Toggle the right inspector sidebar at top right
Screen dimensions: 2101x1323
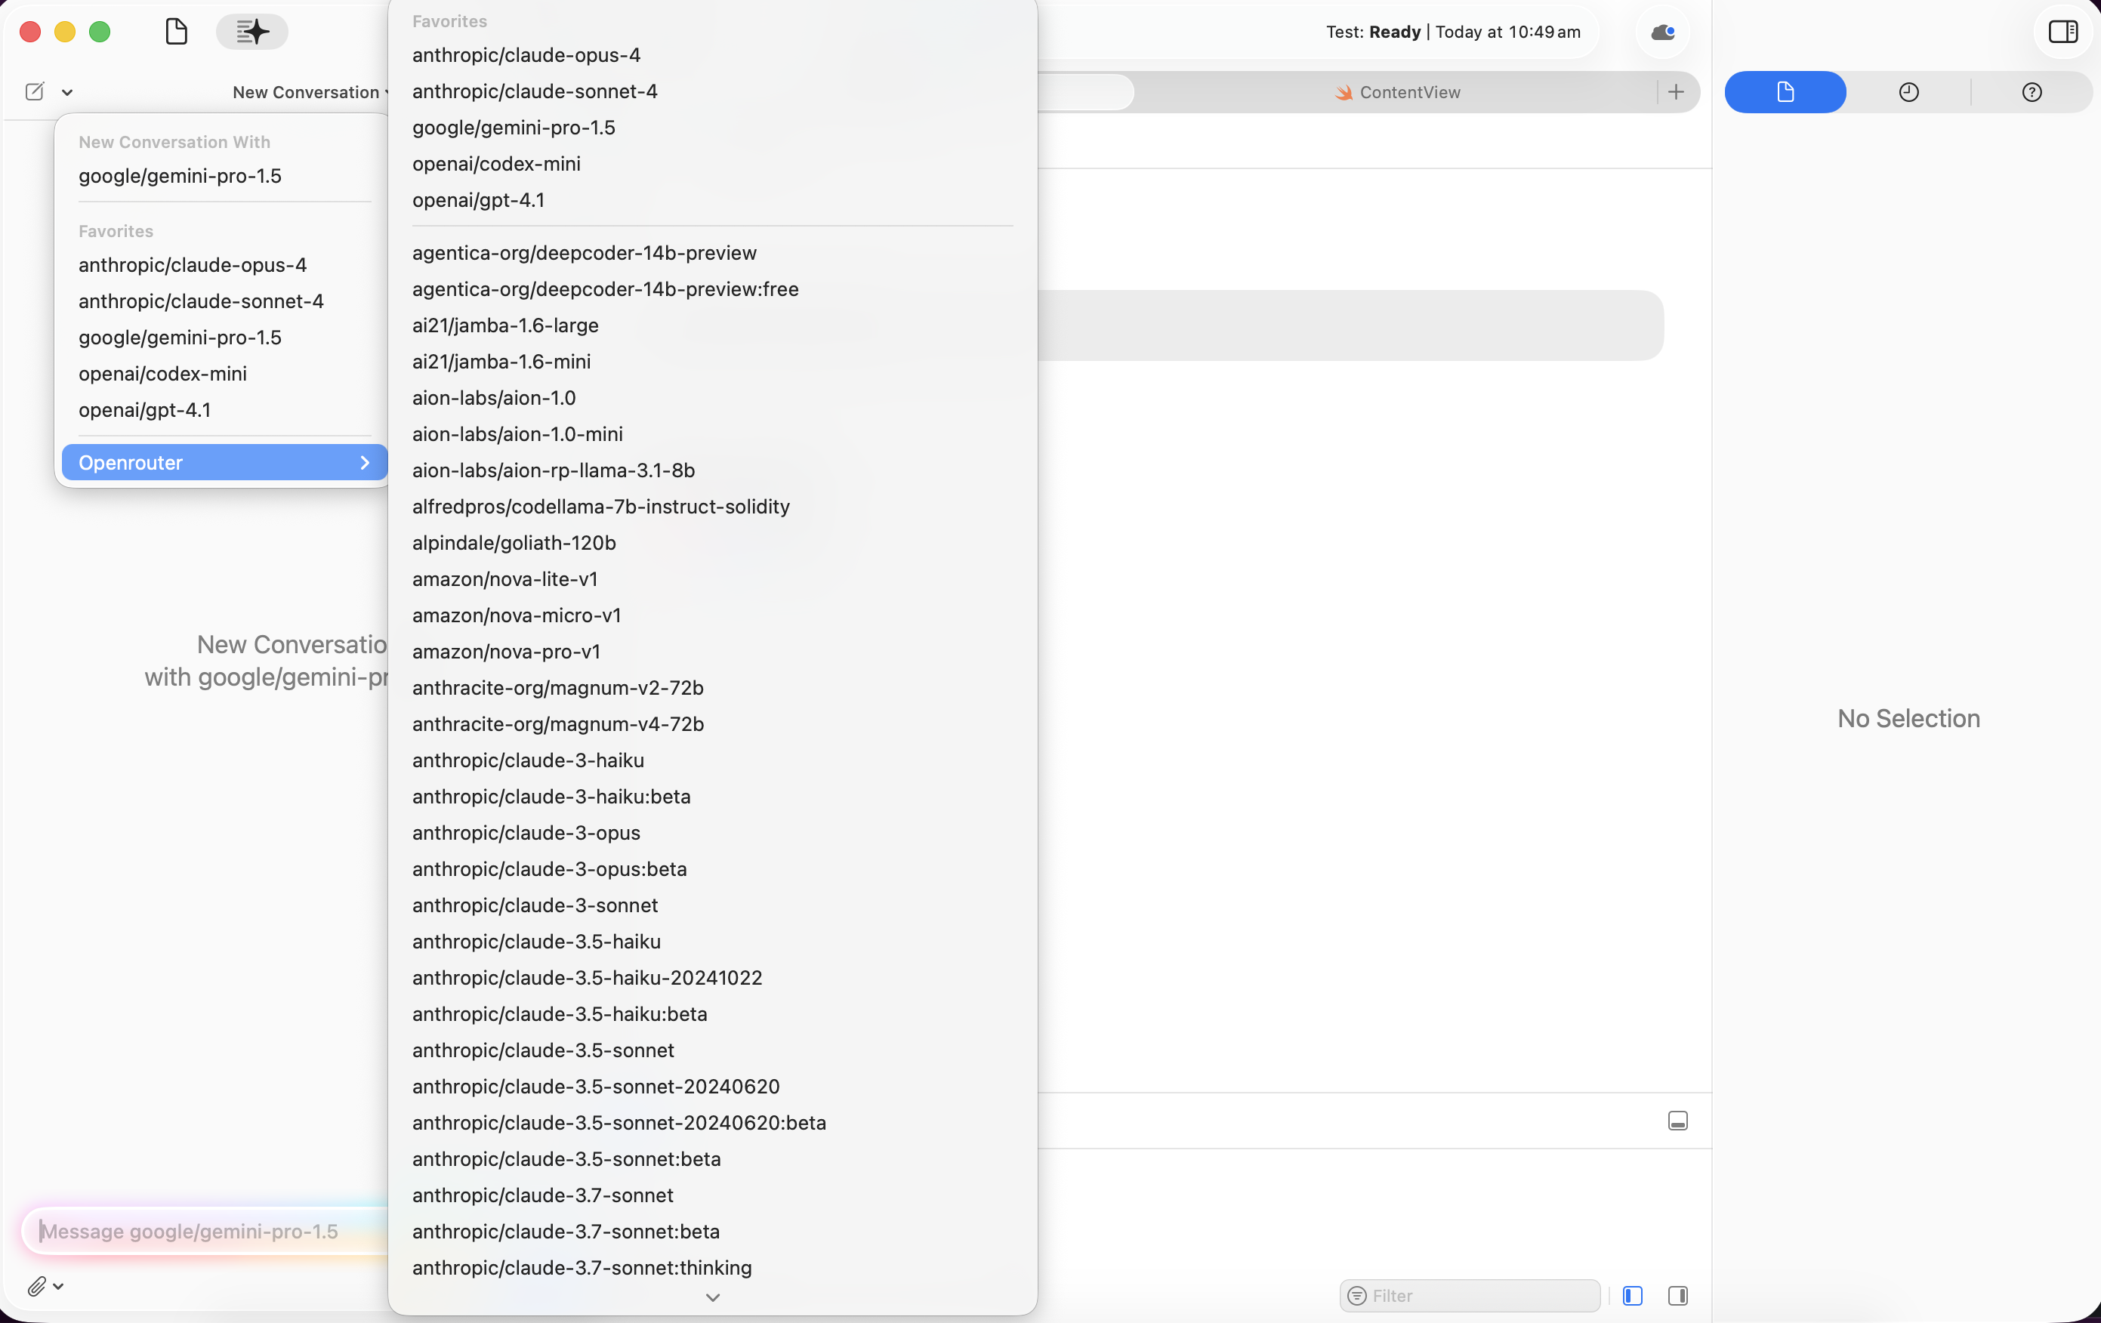2063,32
